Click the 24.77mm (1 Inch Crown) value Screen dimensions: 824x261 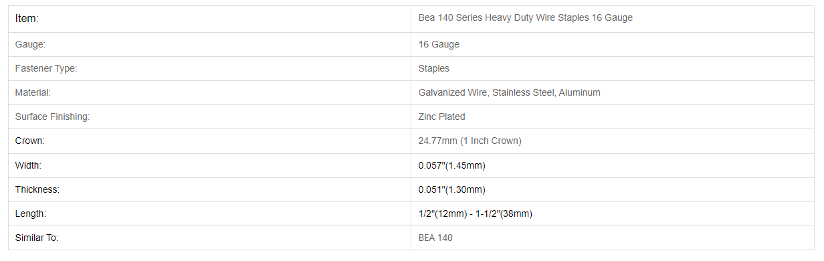pyautogui.click(x=470, y=141)
